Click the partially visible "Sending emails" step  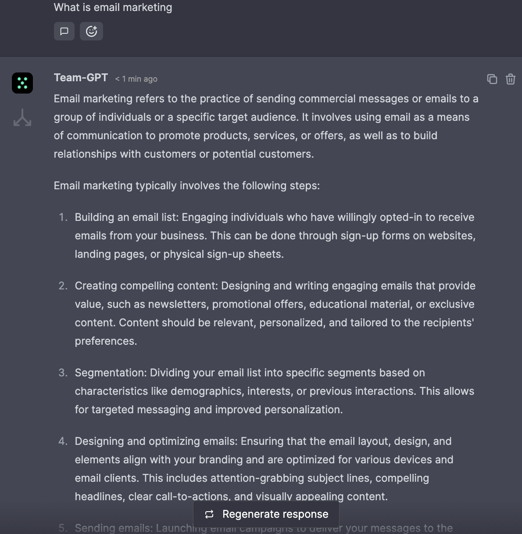[132, 528]
